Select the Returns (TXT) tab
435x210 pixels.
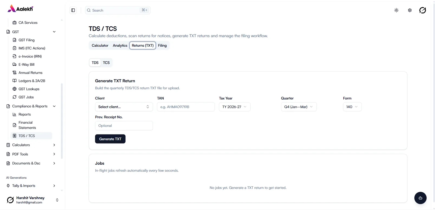pos(143,45)
